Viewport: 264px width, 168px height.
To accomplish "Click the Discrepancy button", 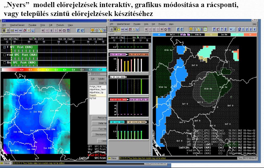I will [99, 134].
